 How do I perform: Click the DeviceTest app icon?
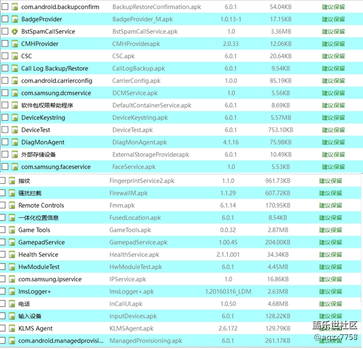(15, 130)
